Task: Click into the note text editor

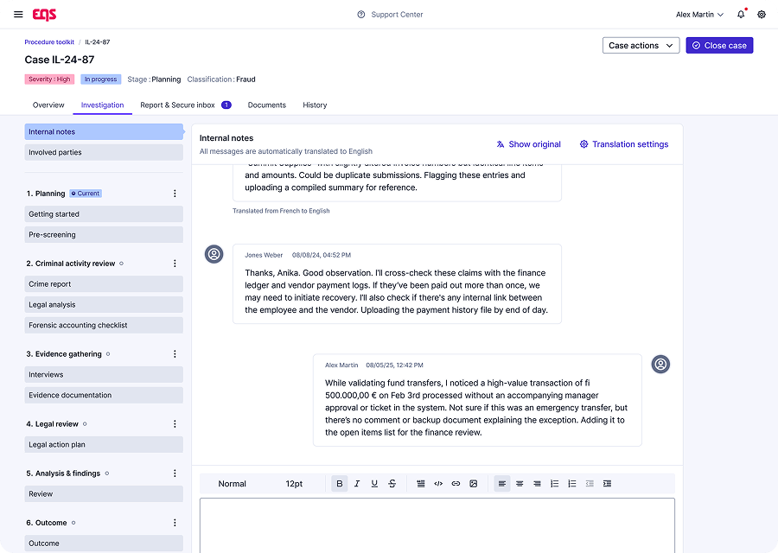Action: 437,525
